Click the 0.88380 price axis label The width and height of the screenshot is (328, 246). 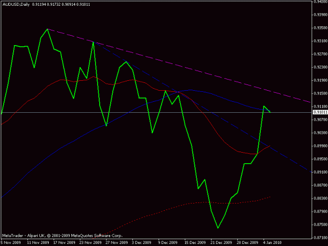point(320,198)
